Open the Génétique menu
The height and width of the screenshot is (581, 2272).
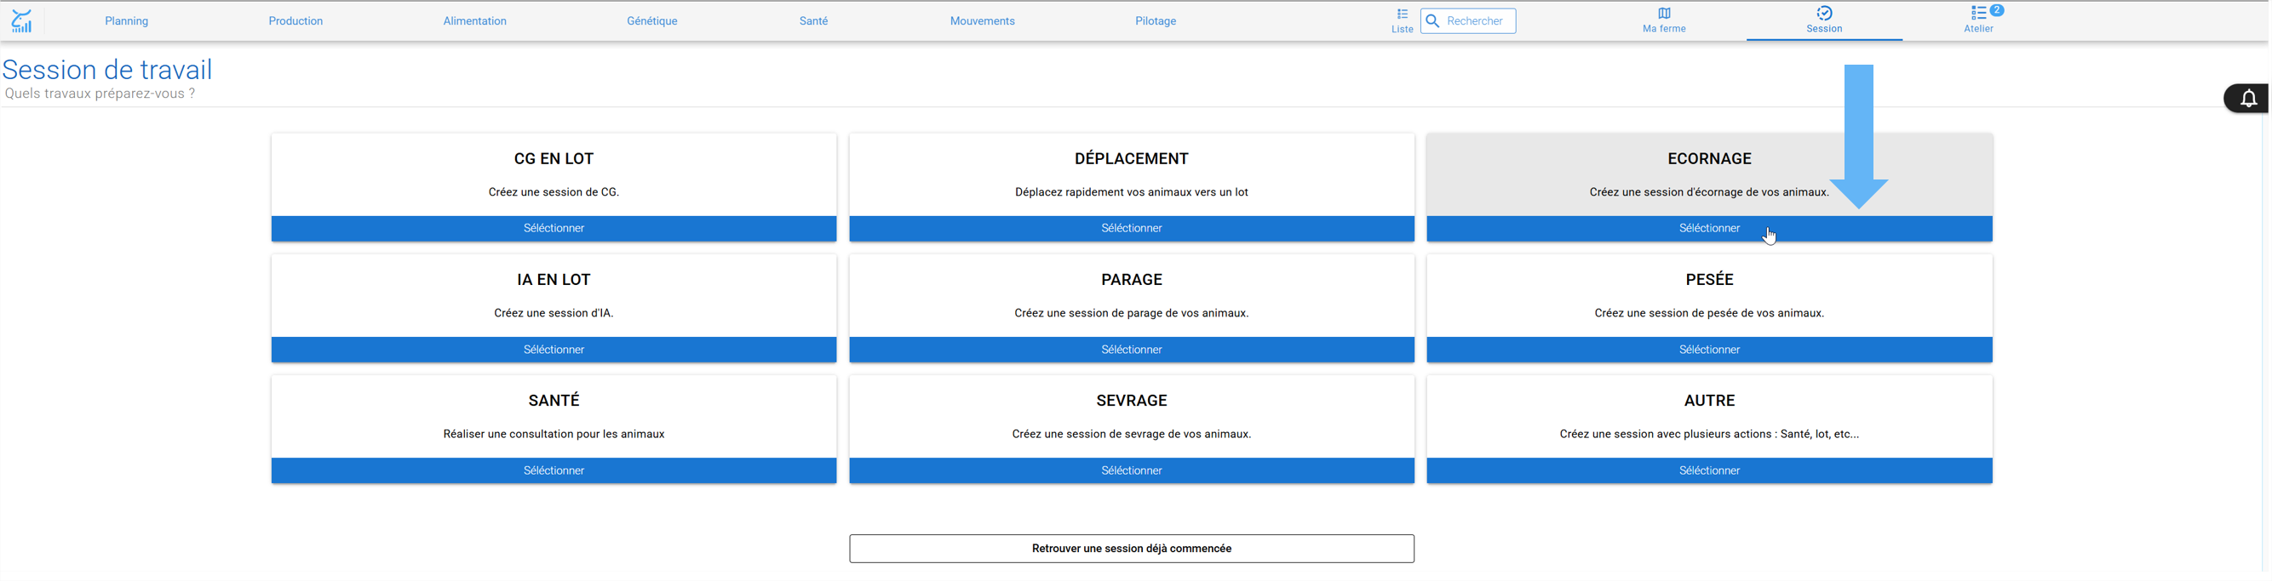pyautogui.click(x=652, y=21)
